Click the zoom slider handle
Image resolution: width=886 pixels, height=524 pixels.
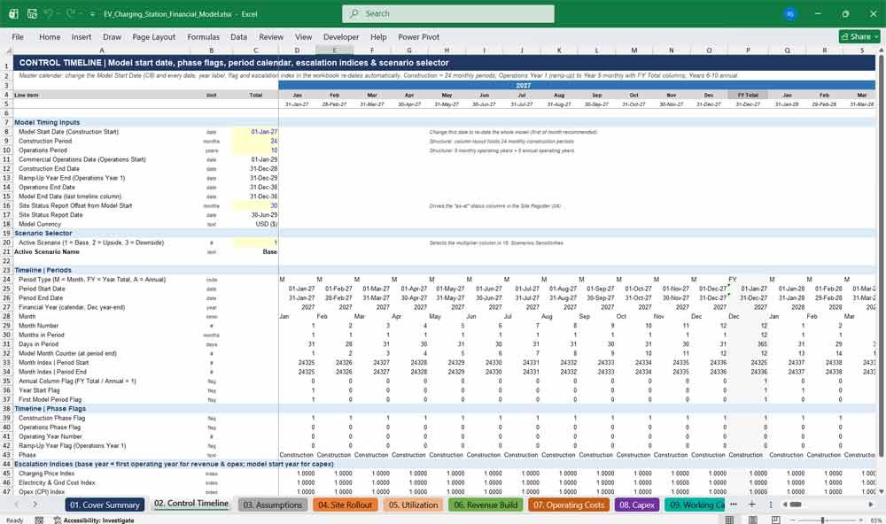[823, 520]
